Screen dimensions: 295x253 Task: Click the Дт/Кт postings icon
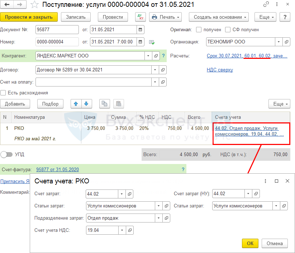pyautogui.click(x=140, y=17)
